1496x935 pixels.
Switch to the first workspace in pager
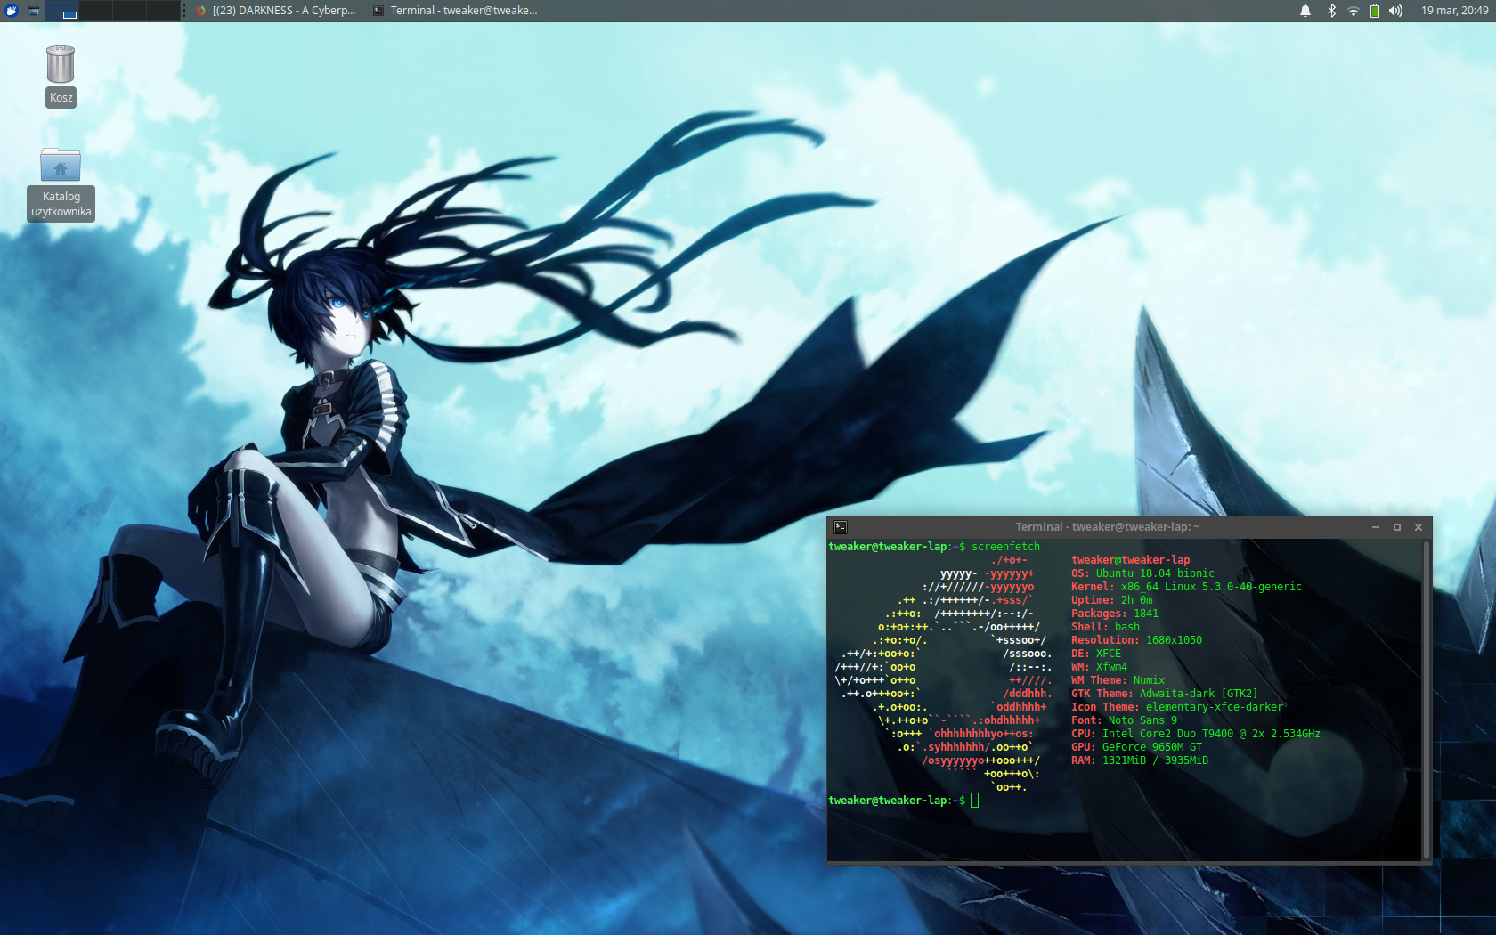pos(61,11)
